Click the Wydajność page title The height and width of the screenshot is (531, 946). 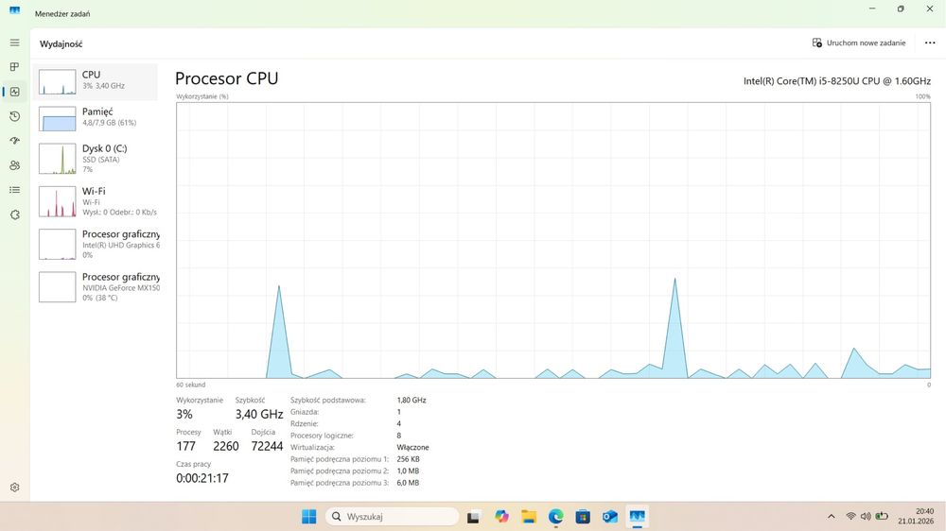(61, 44)
